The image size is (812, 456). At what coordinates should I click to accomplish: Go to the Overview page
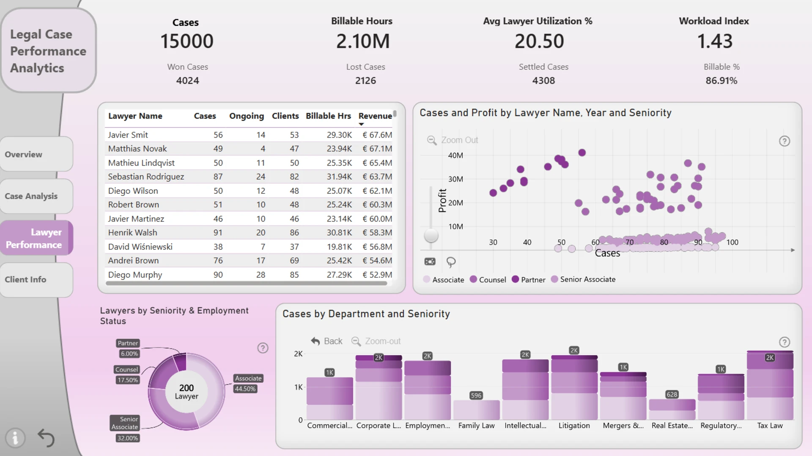(x=36, y=154)
